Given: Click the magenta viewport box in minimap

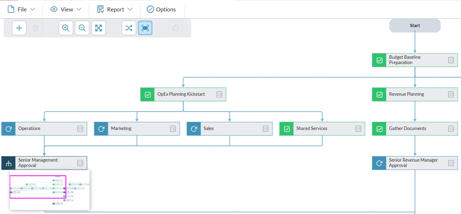Looking at the screenshot, I should click(x=38, y=187).
